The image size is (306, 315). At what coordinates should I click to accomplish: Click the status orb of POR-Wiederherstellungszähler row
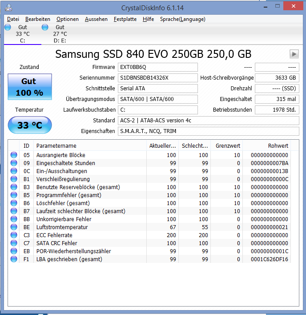tap(14, 251)
